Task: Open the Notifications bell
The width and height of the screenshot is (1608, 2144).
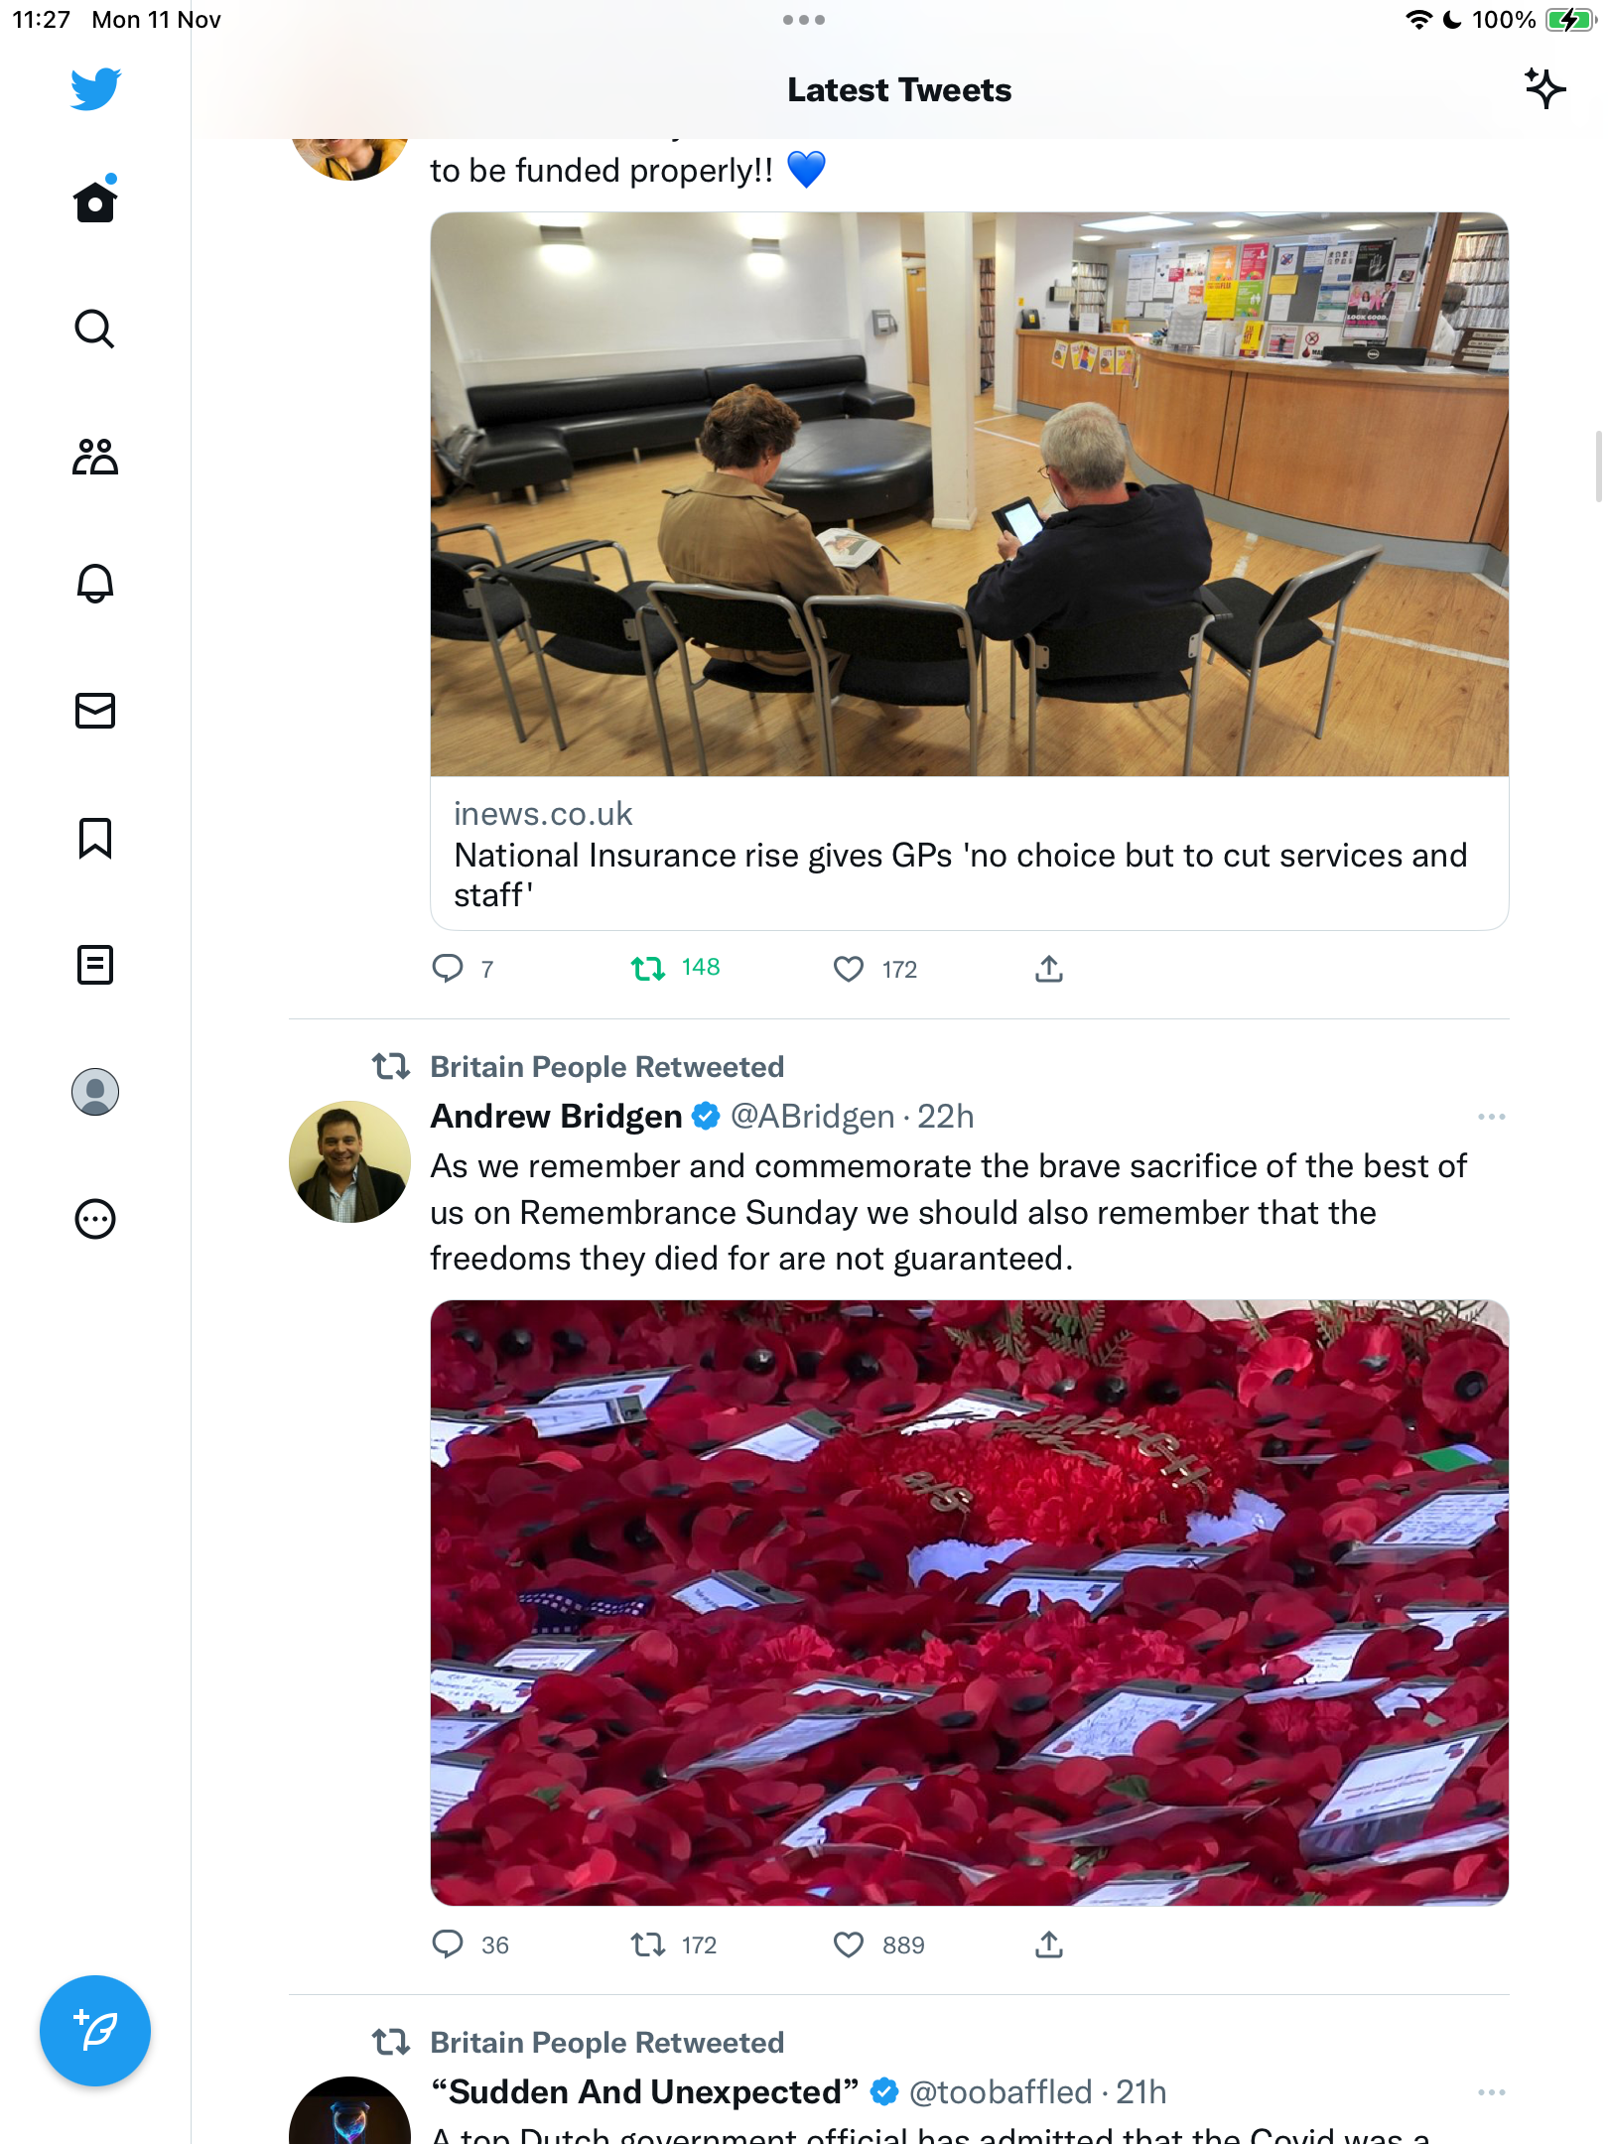Action: (95, 584)
